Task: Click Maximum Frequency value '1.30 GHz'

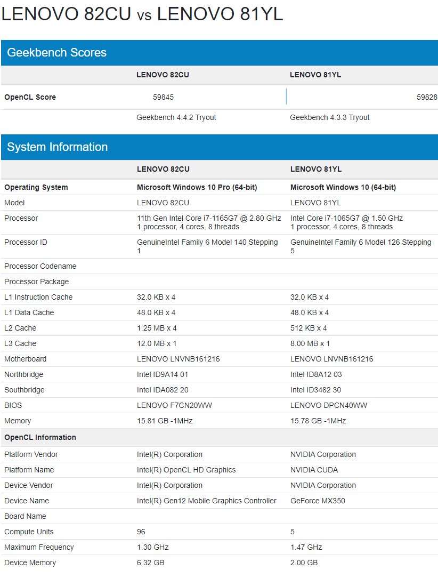Action: pos(153,548)
